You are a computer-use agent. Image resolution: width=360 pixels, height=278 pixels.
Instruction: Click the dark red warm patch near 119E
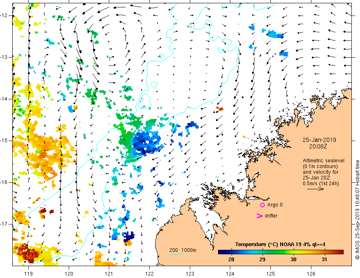point(27,253)
